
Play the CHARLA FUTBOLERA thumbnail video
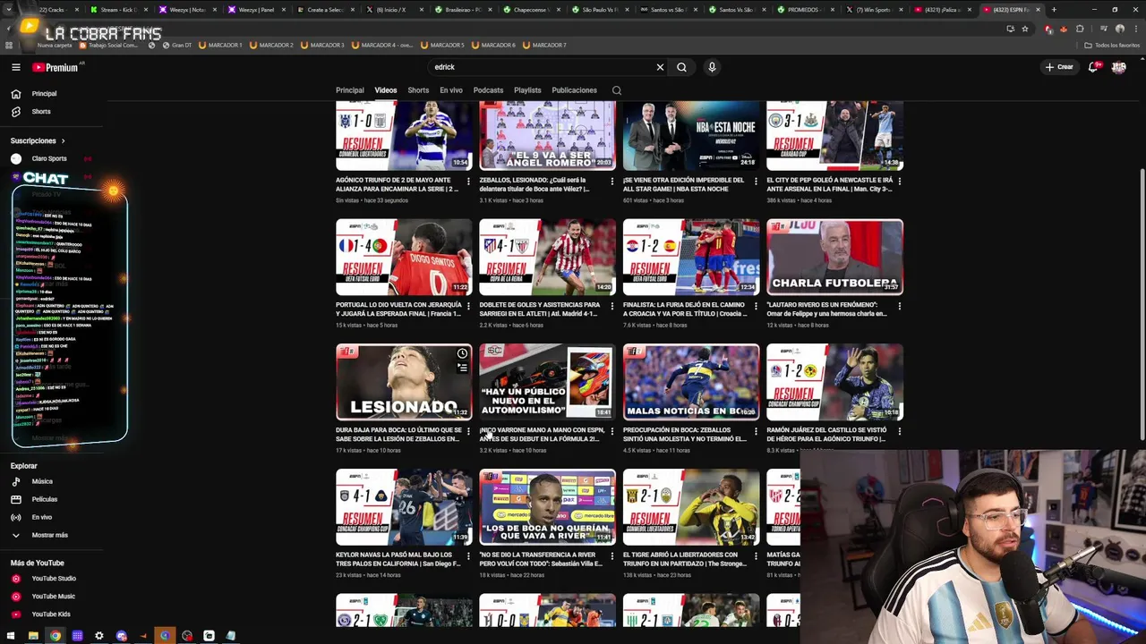tap(834, 258)
